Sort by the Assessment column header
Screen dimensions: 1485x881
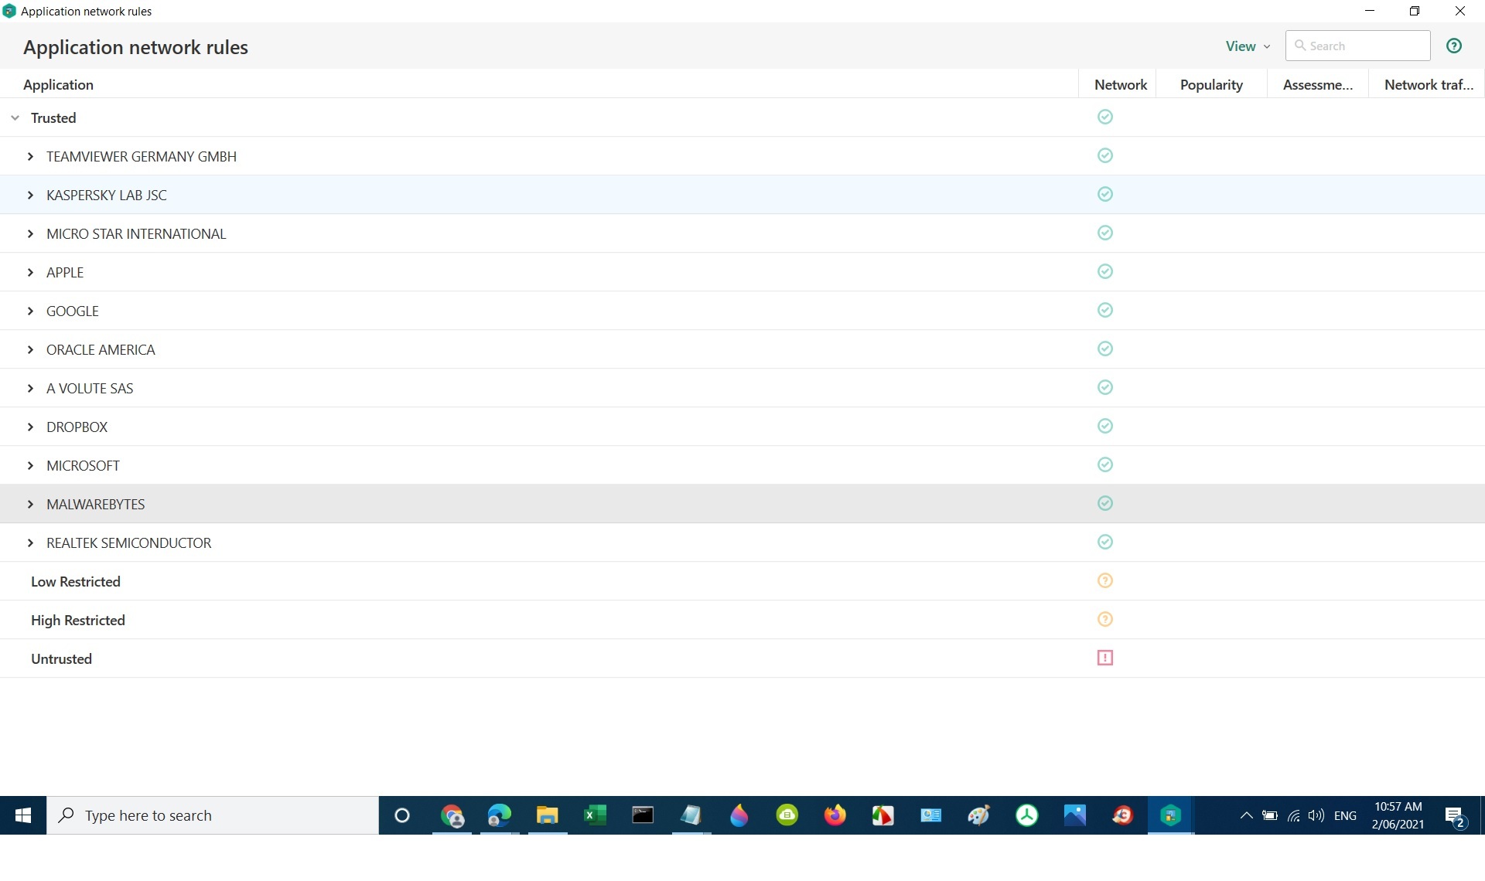pyautogui.click(x=1317, y=84)
